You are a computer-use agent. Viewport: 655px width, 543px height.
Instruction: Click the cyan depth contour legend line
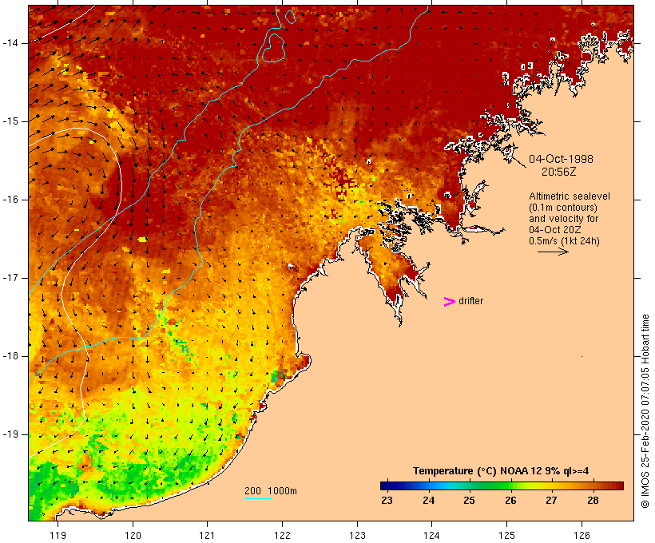pyautogui.click(x=258, y=498)
